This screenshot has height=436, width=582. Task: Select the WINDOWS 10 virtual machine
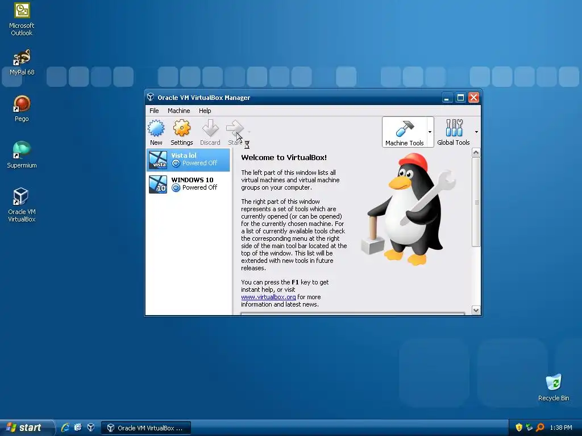188,184
